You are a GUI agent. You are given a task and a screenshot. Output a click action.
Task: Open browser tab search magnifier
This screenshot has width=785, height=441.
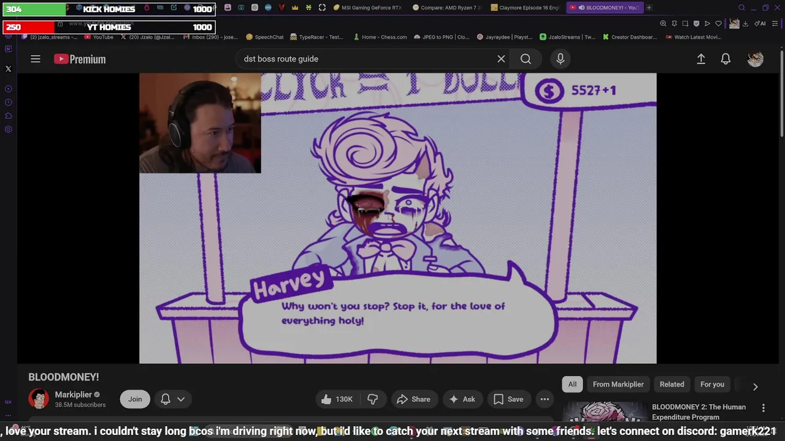pyautogui.click(x=741, y=7)
